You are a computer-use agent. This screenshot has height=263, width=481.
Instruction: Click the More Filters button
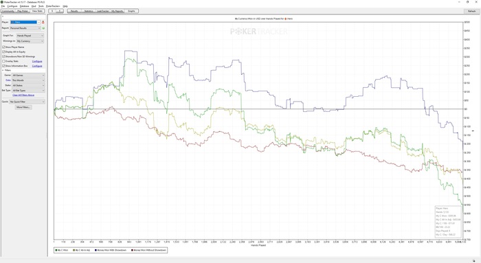pyautogui.click(x=23, y=107)
